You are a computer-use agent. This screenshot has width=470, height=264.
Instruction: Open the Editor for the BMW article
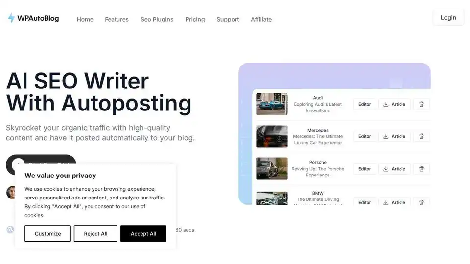(364, 202)
